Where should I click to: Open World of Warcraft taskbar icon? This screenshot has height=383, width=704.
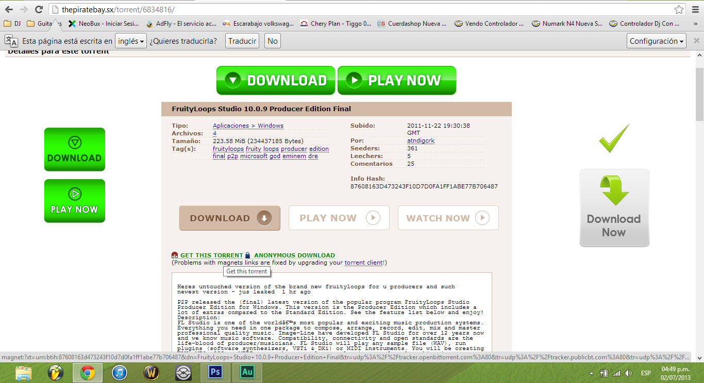[x=152, y=373]
